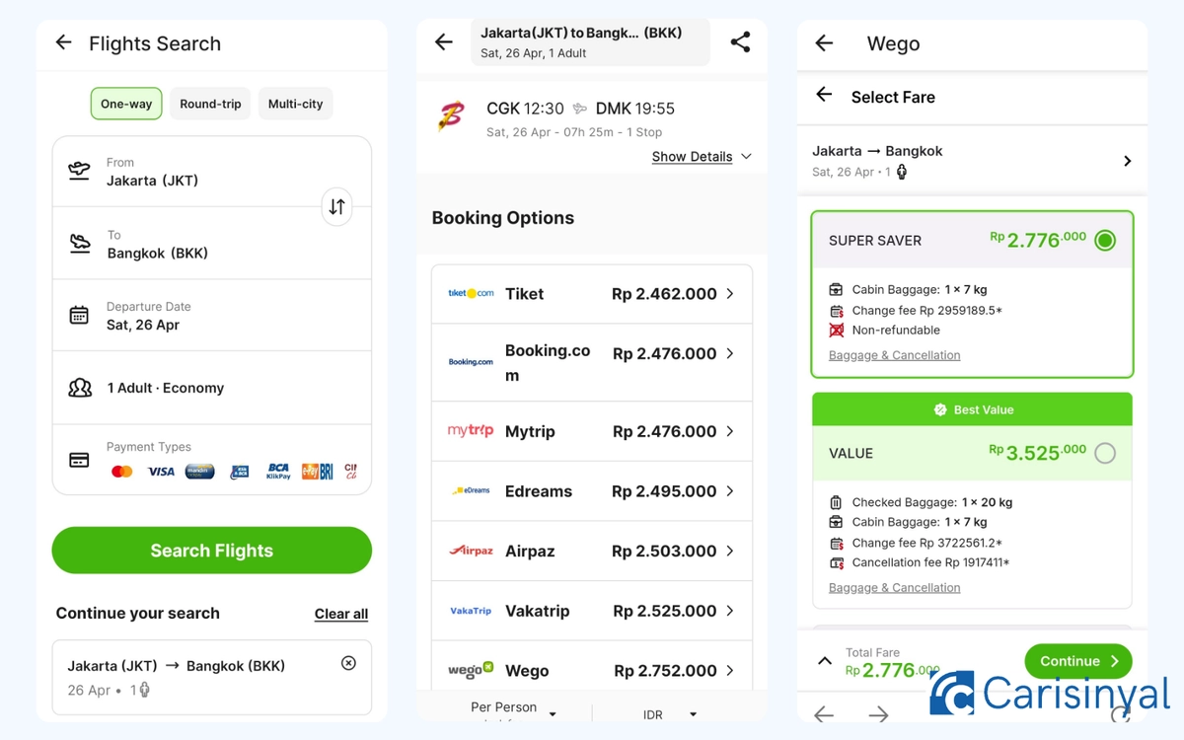Go back from the booking options screen
Screen dimensions: 1184x740
coord(444,41)
